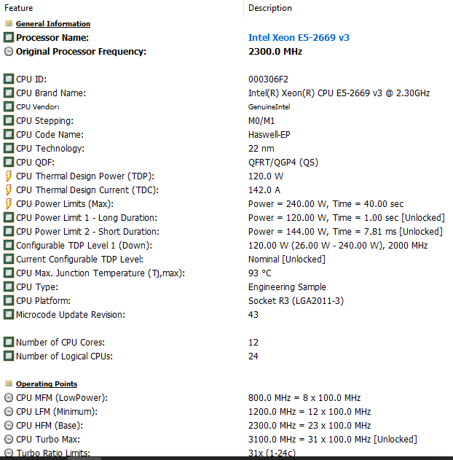Select the 93 °C junction temperature value
The height and width of the screenshot is (460, 453).
coord(259,273)
